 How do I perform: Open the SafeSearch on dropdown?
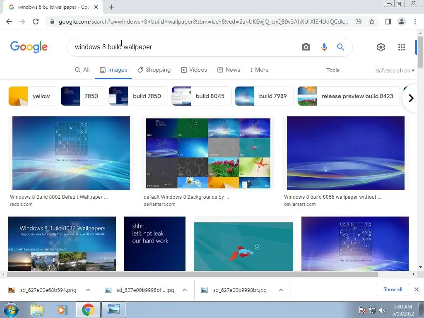pos(395,70)
